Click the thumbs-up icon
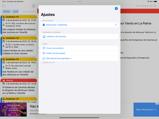 (x=44, y=58)
